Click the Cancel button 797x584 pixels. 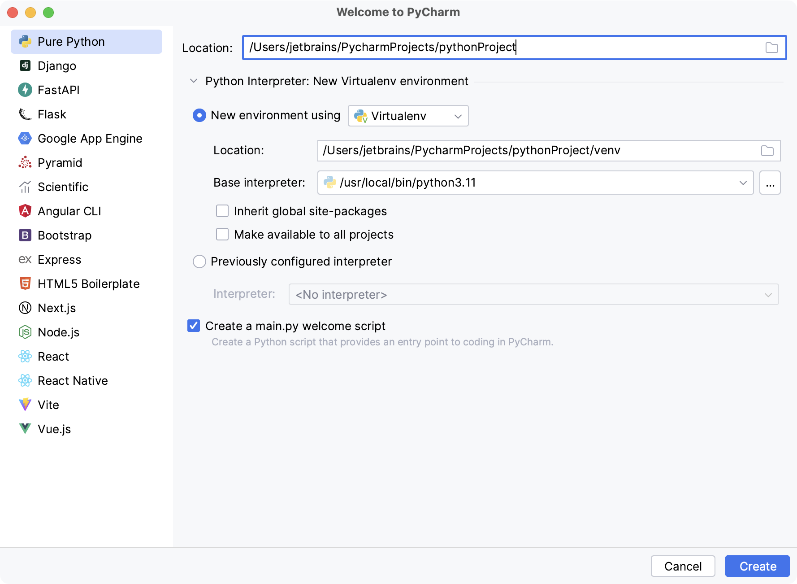tap(683, 566)
